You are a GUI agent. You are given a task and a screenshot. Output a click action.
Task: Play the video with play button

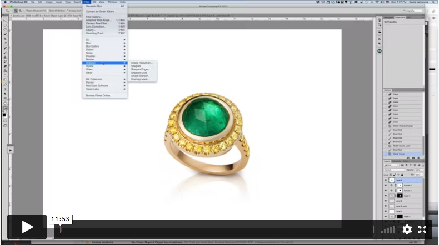[27, 227]
